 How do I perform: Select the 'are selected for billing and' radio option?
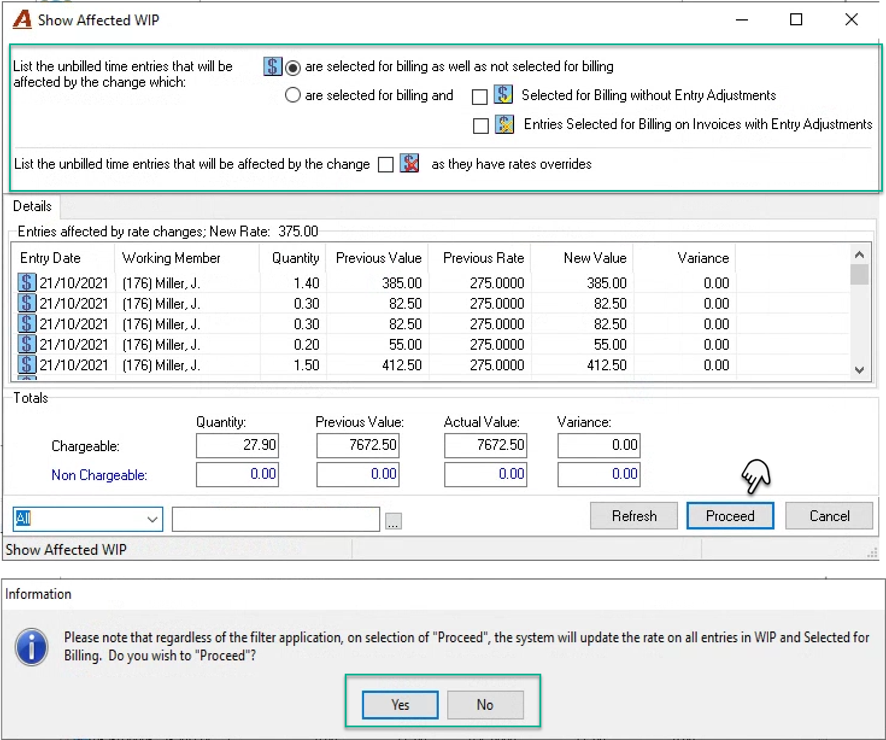tap(293, 95)
